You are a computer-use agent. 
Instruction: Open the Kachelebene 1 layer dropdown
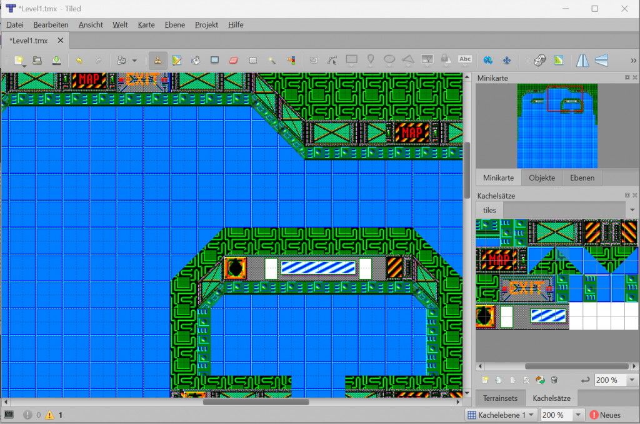point(502,415)
